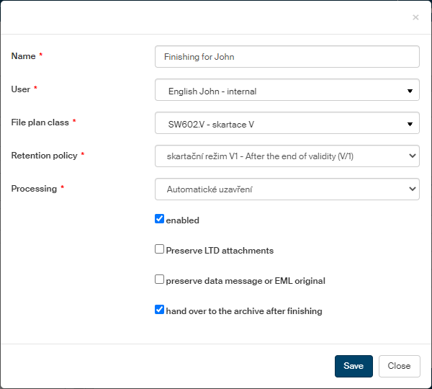This screenshot has width=432, height=389.
Task: Enable 'Preserve LTD attachments' checkbox
Action: point(160,249)
